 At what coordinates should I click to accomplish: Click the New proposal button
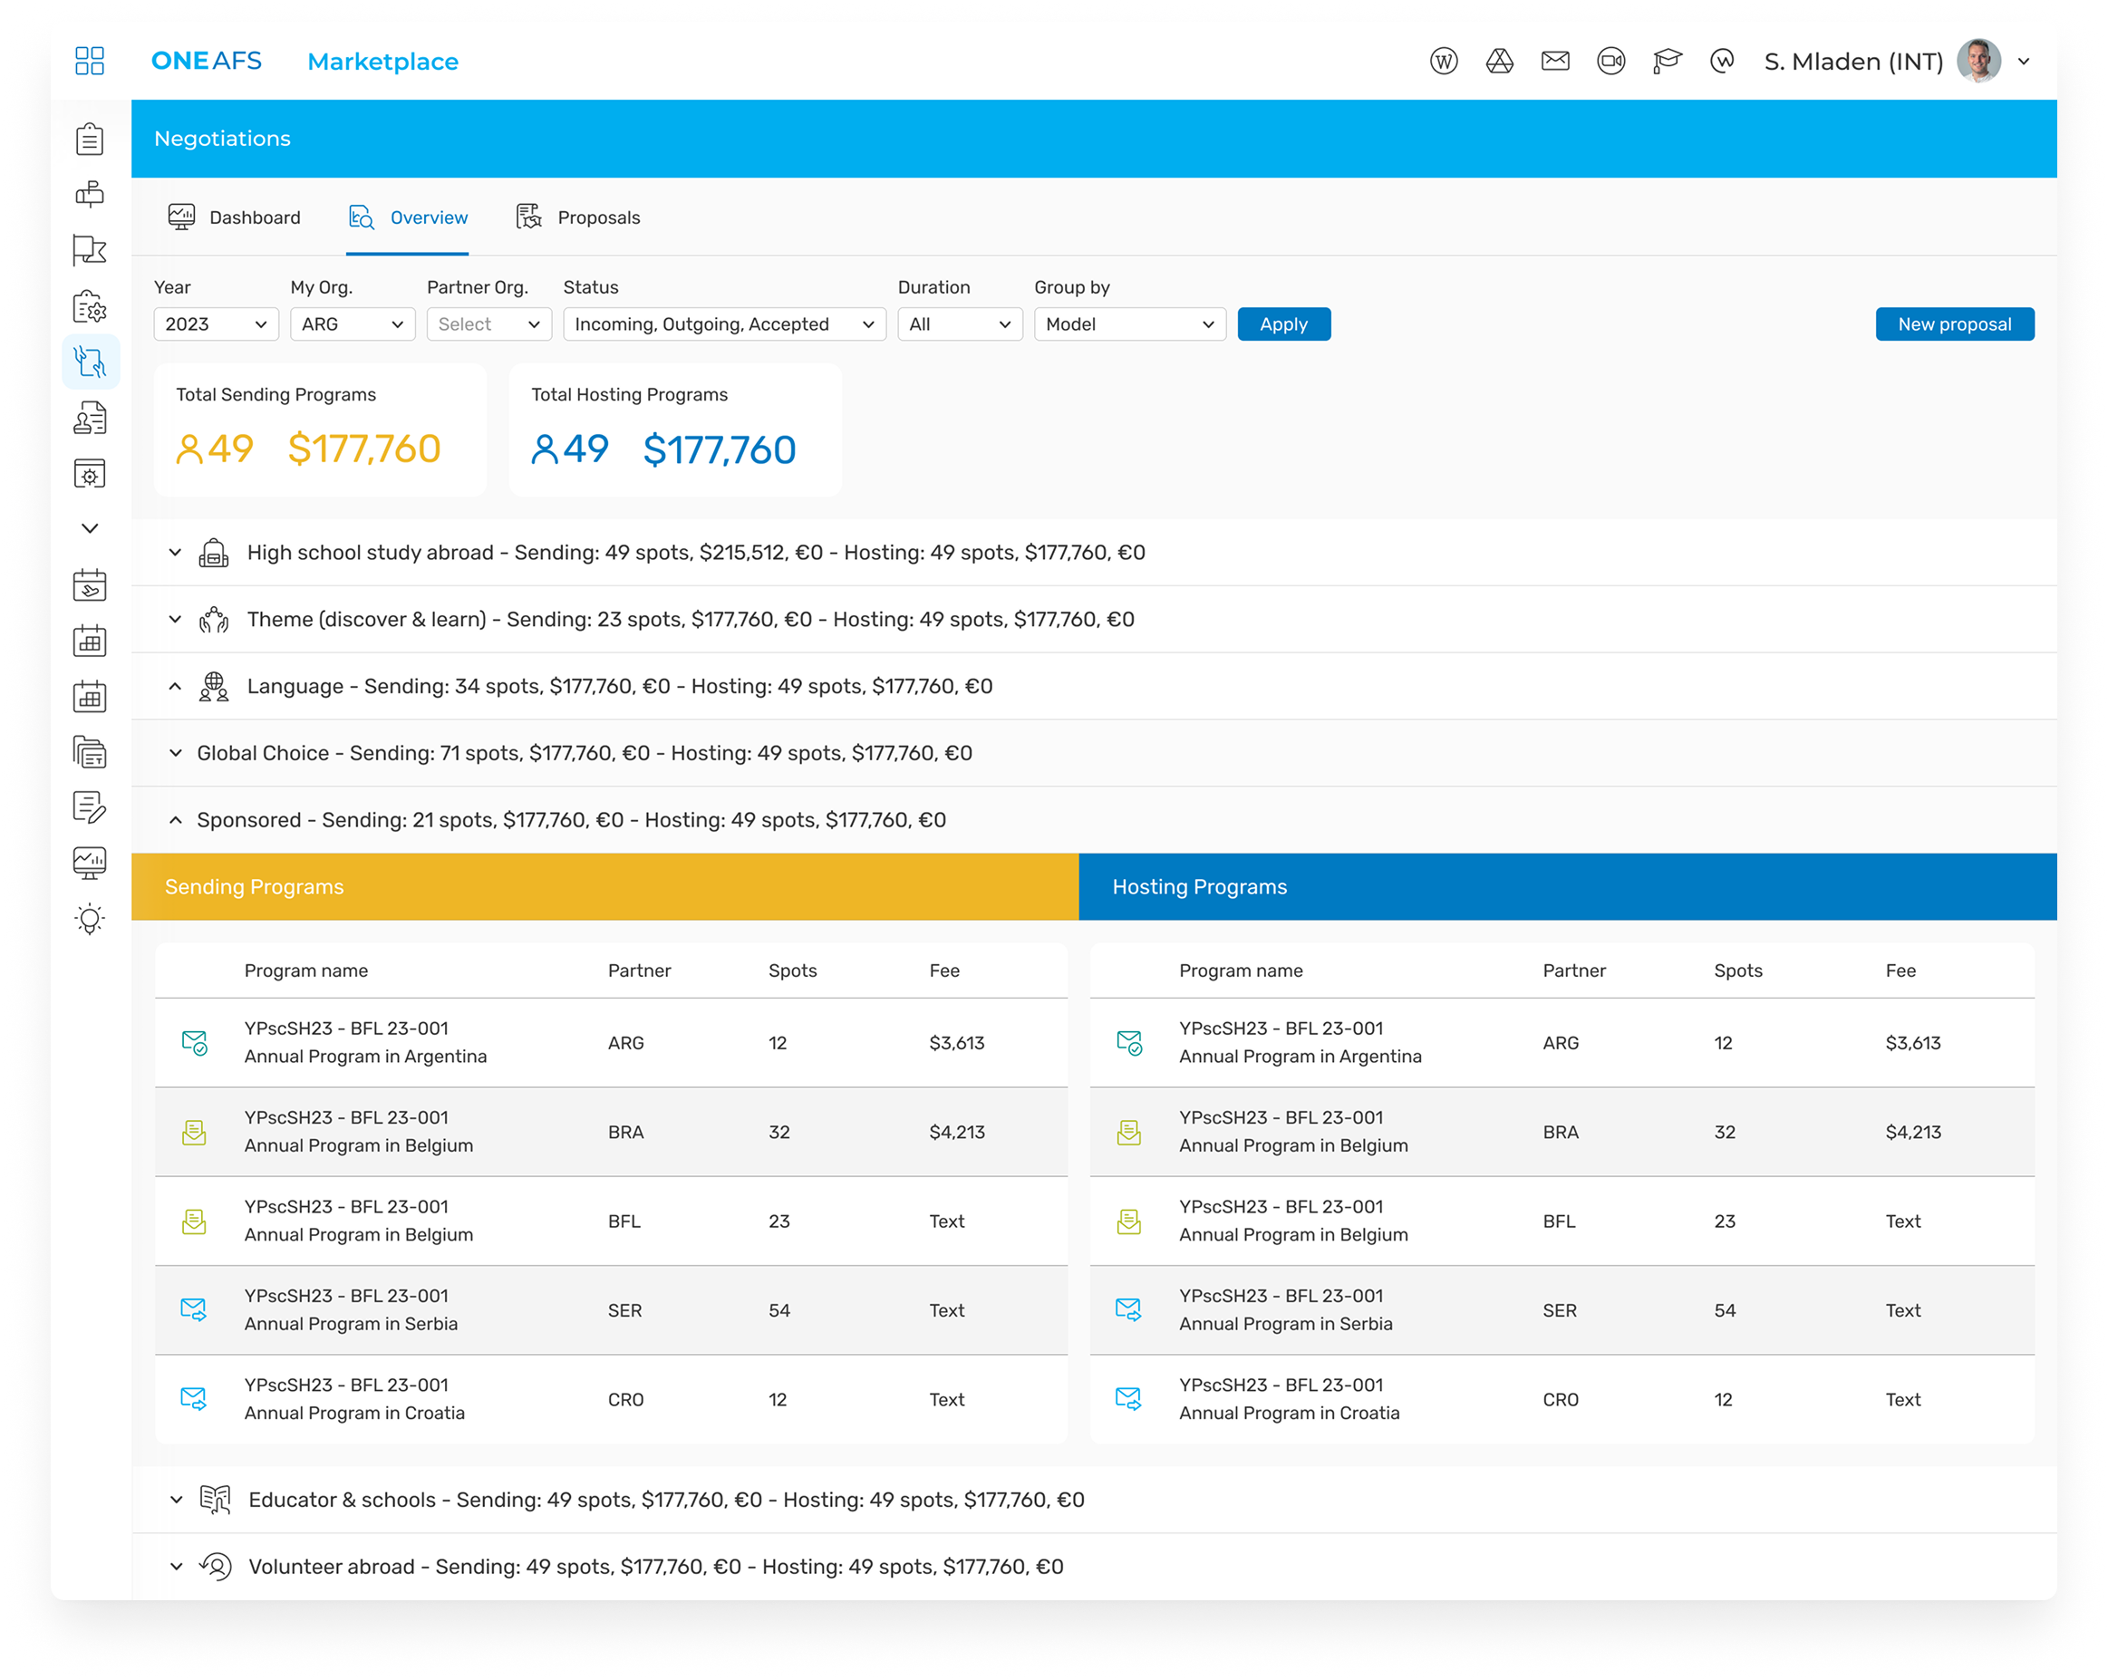coord(1954,323)
